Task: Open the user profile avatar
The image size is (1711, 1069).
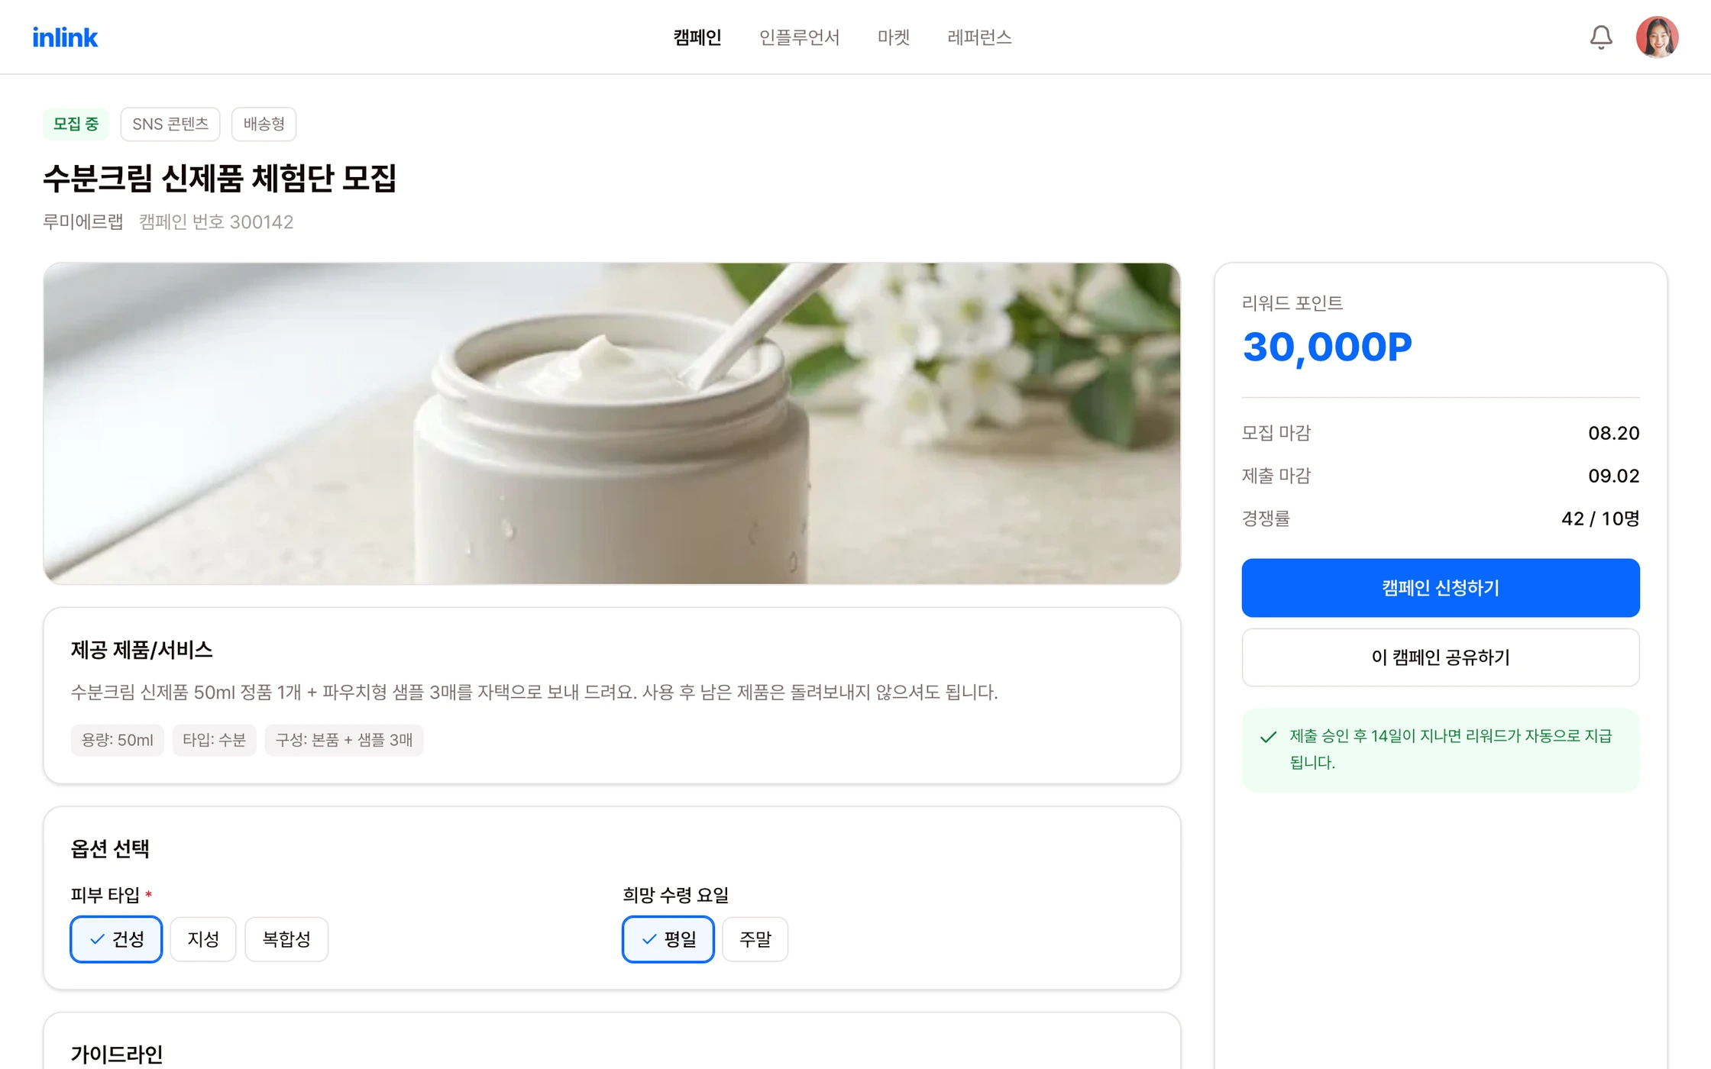Action: click(x=1657, y=37)
